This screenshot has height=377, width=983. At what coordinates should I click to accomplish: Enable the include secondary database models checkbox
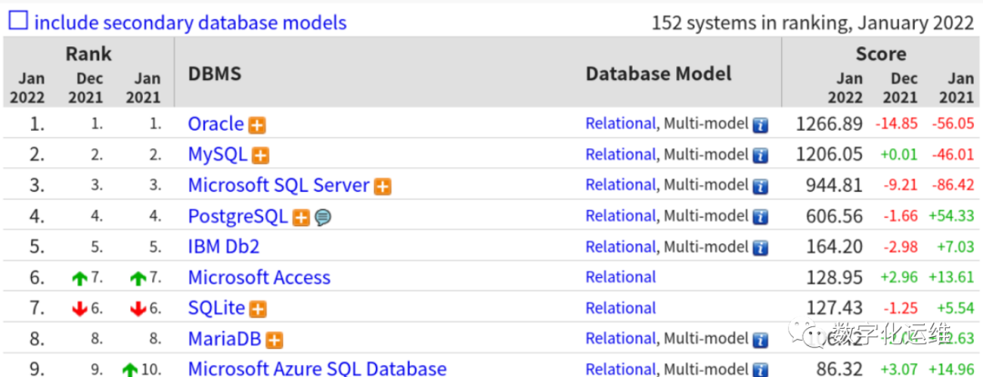tap(18, 21)
